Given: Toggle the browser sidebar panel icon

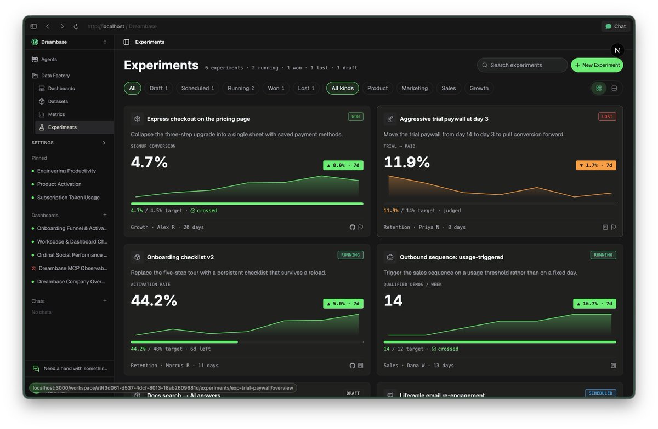Looking at the screenshot, I should click(x=33, y=26).
